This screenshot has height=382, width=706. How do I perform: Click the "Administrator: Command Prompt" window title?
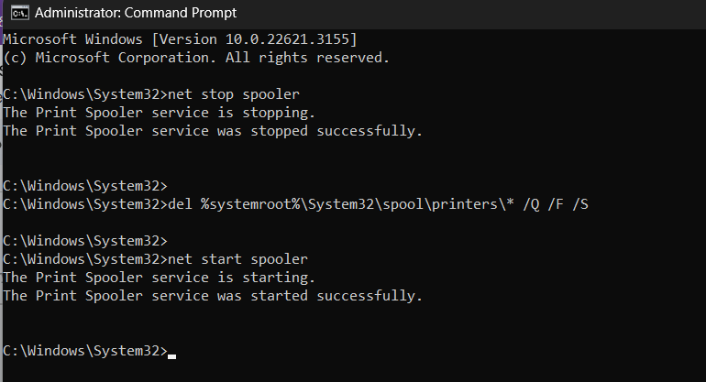pyautogui.click(x=136, y=13)
